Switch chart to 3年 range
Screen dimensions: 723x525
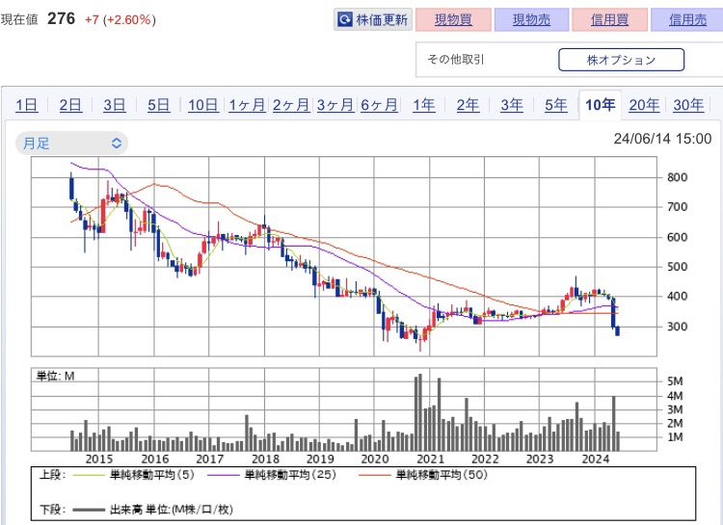click(x=512, y=105)
